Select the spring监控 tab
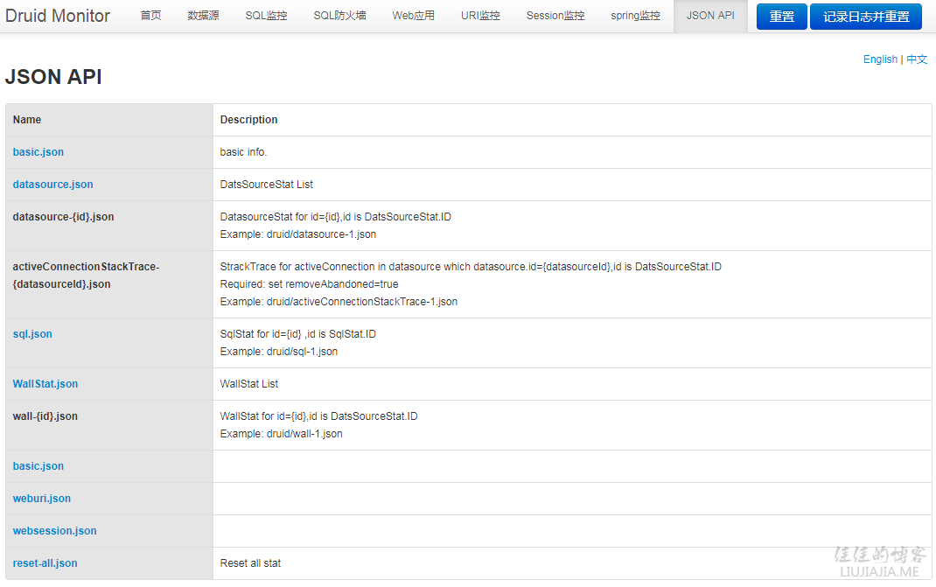 tap(635, 16)
